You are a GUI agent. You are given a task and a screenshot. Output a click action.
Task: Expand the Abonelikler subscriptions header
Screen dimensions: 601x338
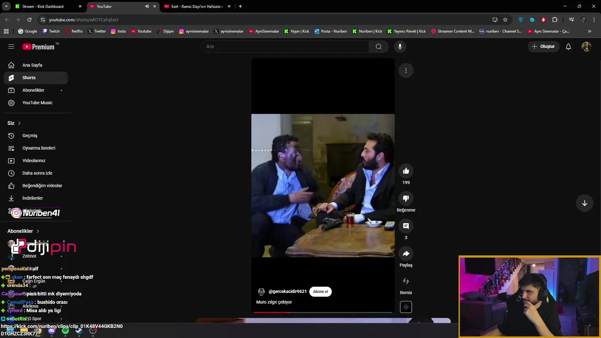point(23,231)
